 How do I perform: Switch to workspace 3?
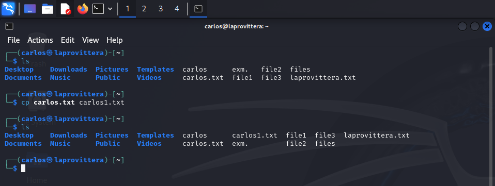160,9
